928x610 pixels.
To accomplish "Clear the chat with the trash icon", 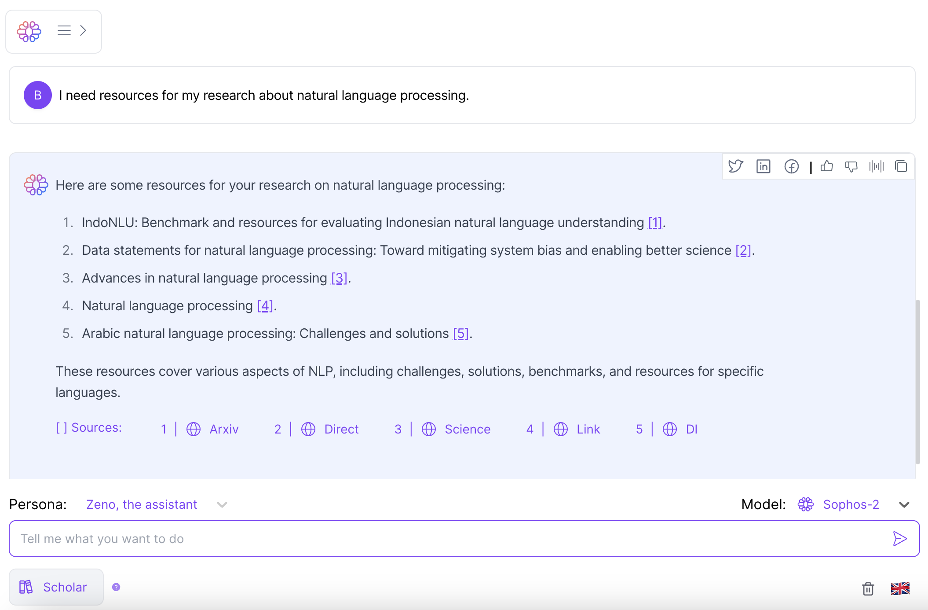I will [x=868, y=588].
